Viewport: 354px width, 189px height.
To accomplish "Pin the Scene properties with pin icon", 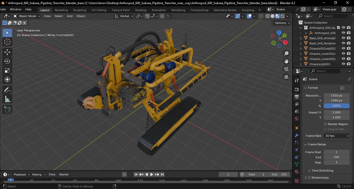I will (x=349, y=79).
